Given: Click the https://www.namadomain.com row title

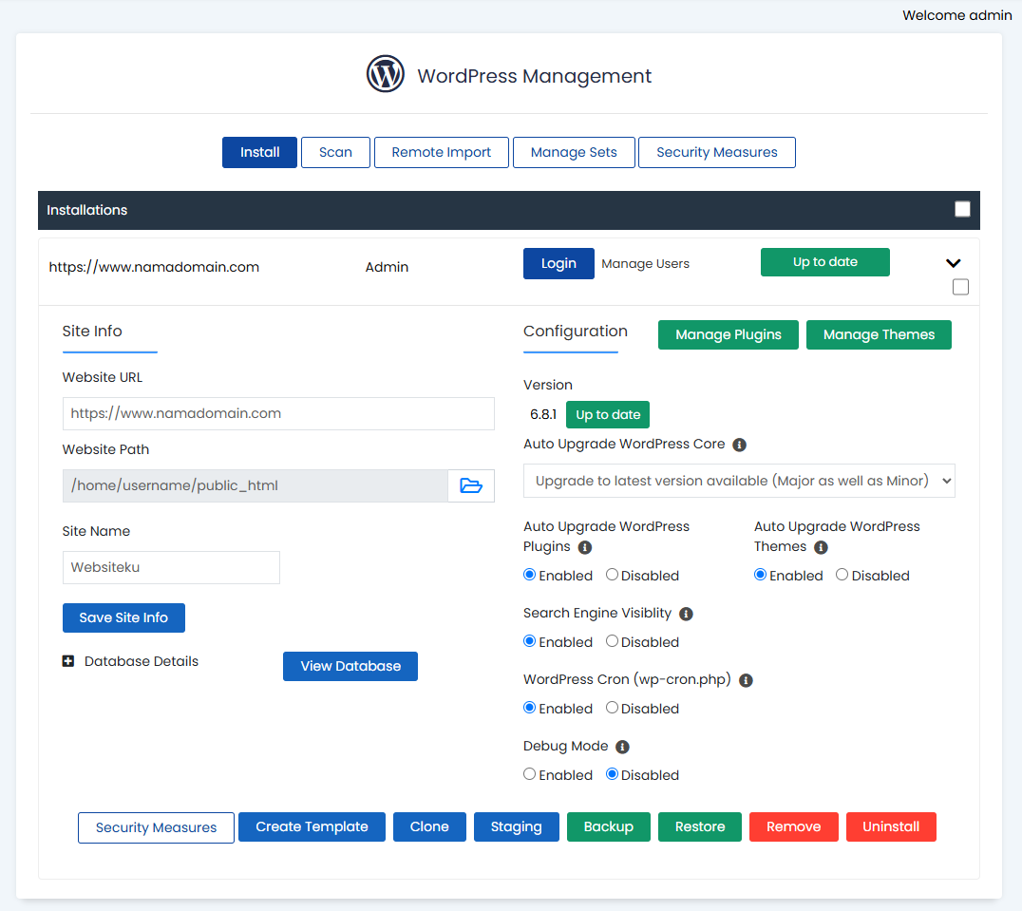Looking at the screenshot, I should (154, 267).
